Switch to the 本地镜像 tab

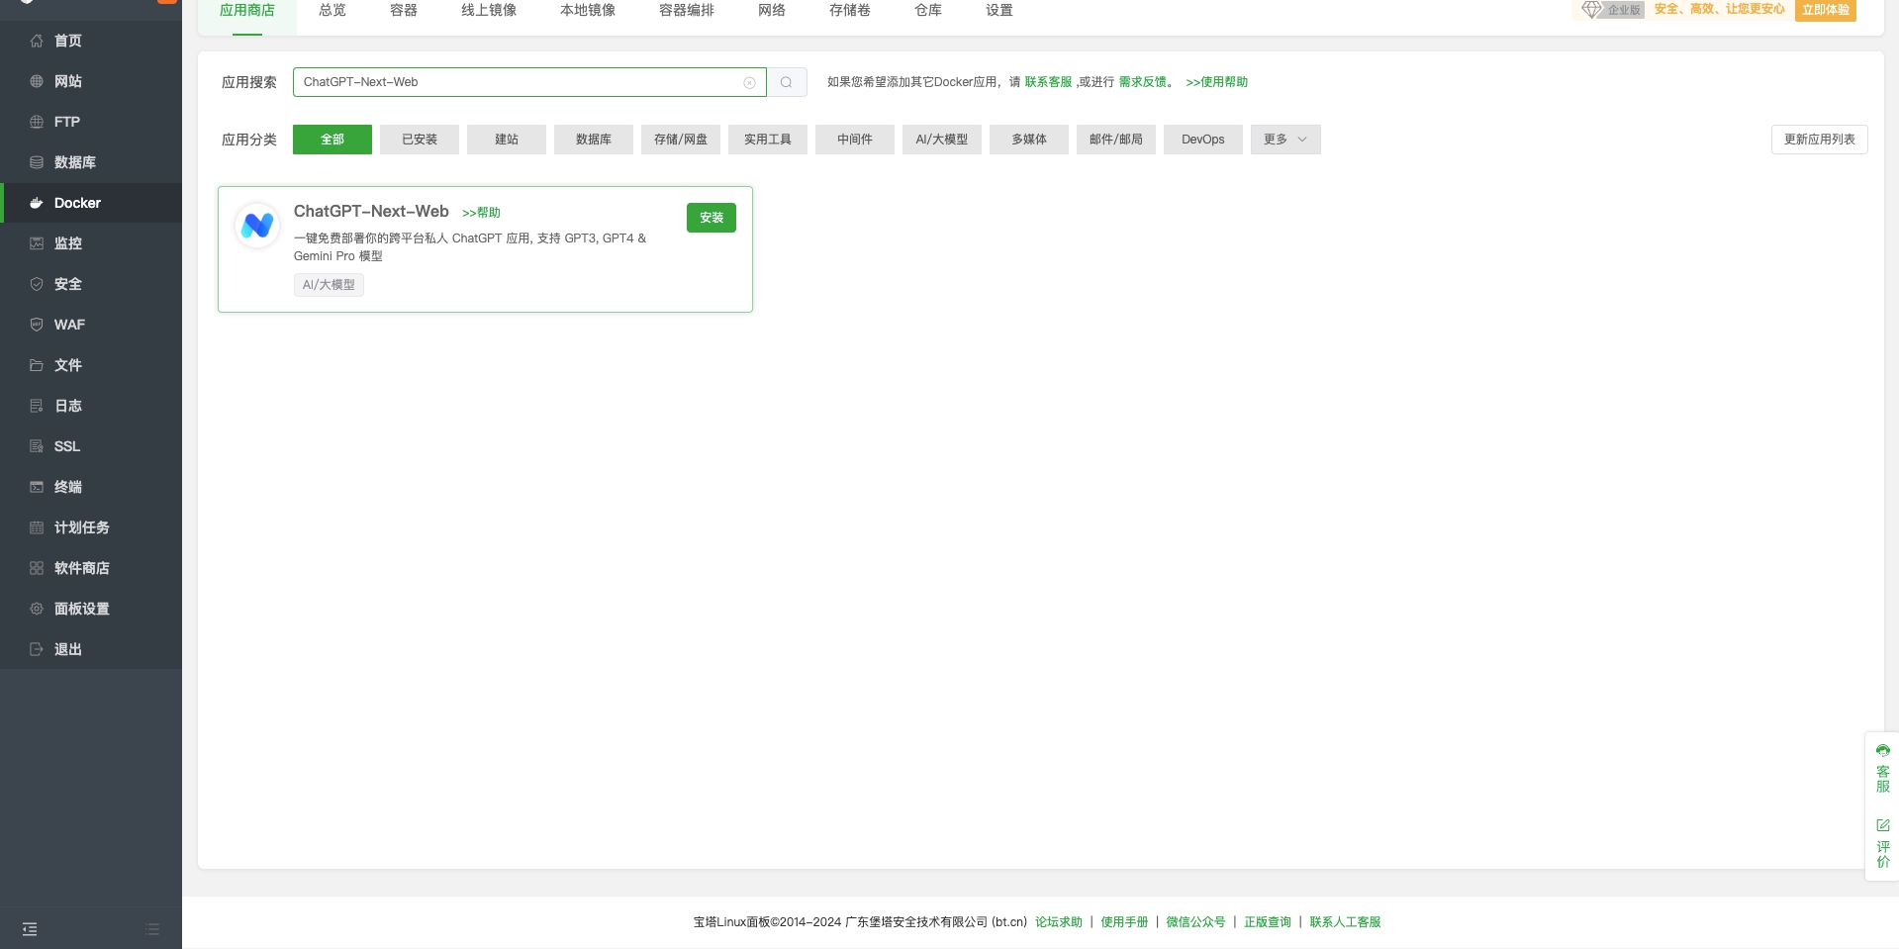pyautogui.click(x=587, y=10)
